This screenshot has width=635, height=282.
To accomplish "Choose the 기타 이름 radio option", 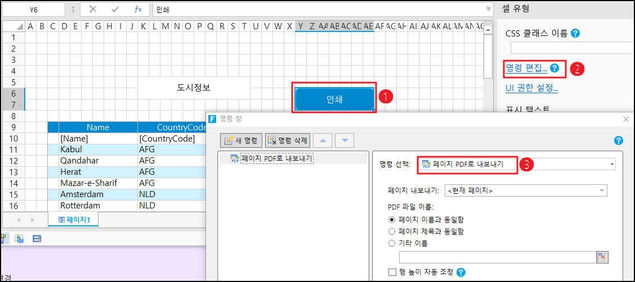I will (392, 243).
